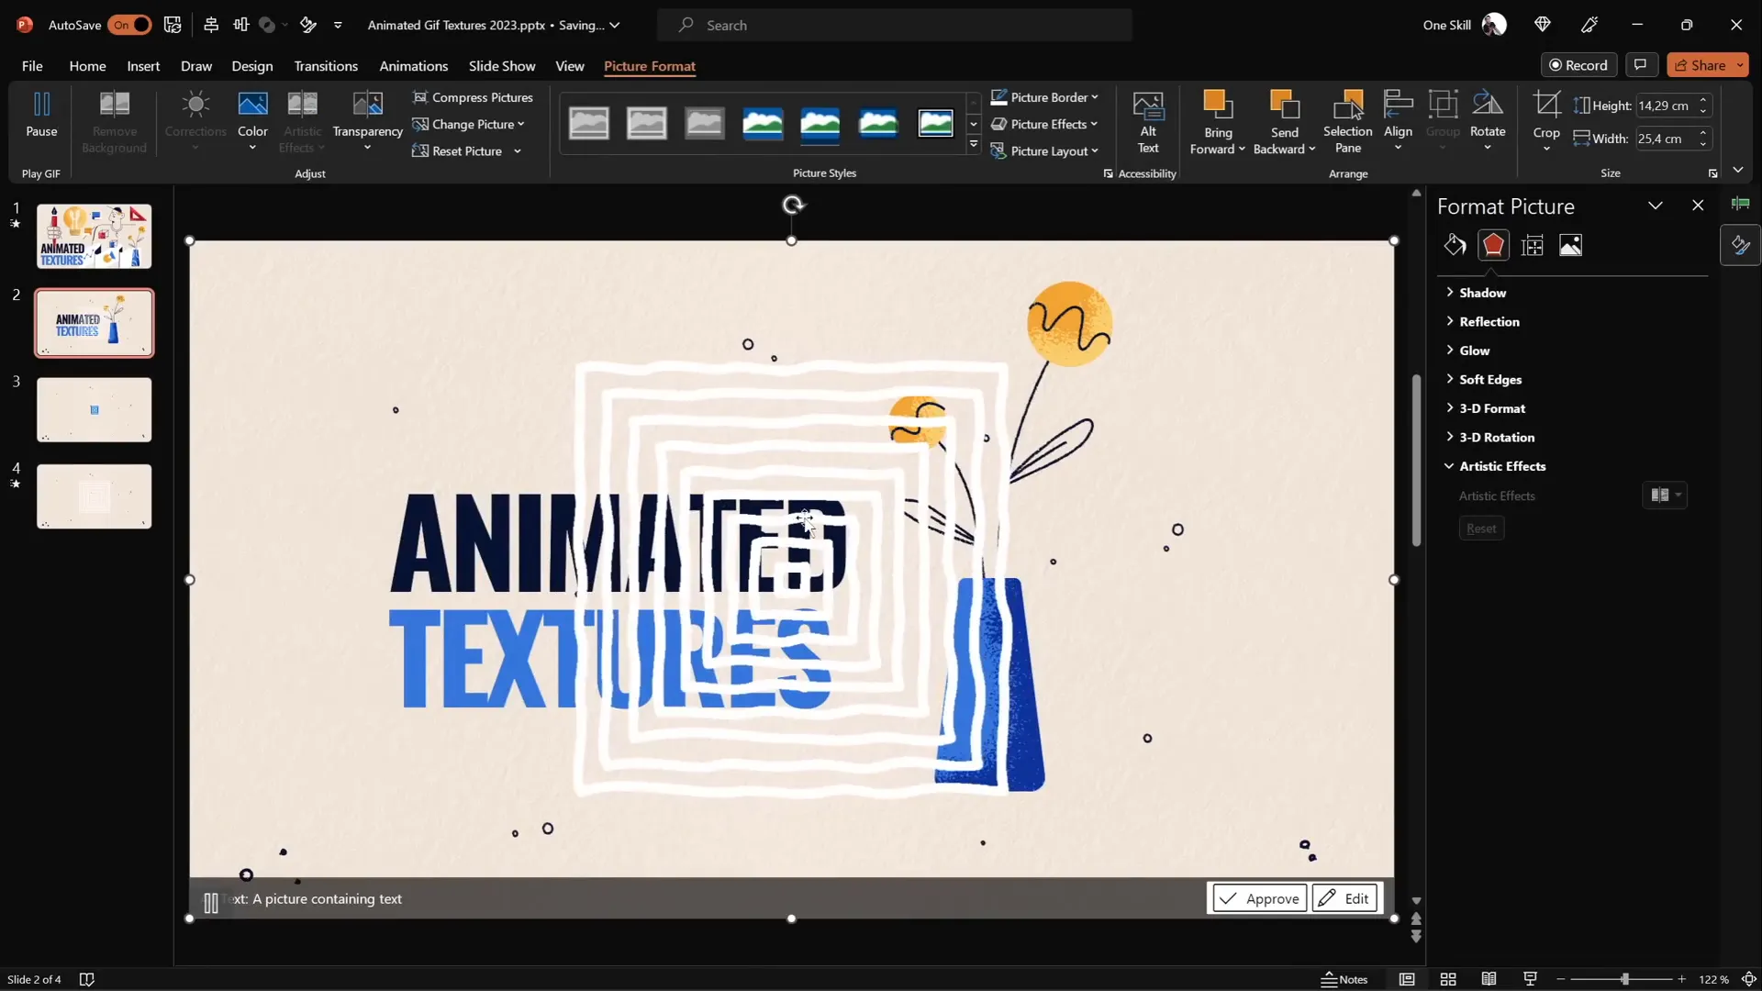Toggle AutoSave switch
The image size is (1762, 991).
[x=129, y=25]
